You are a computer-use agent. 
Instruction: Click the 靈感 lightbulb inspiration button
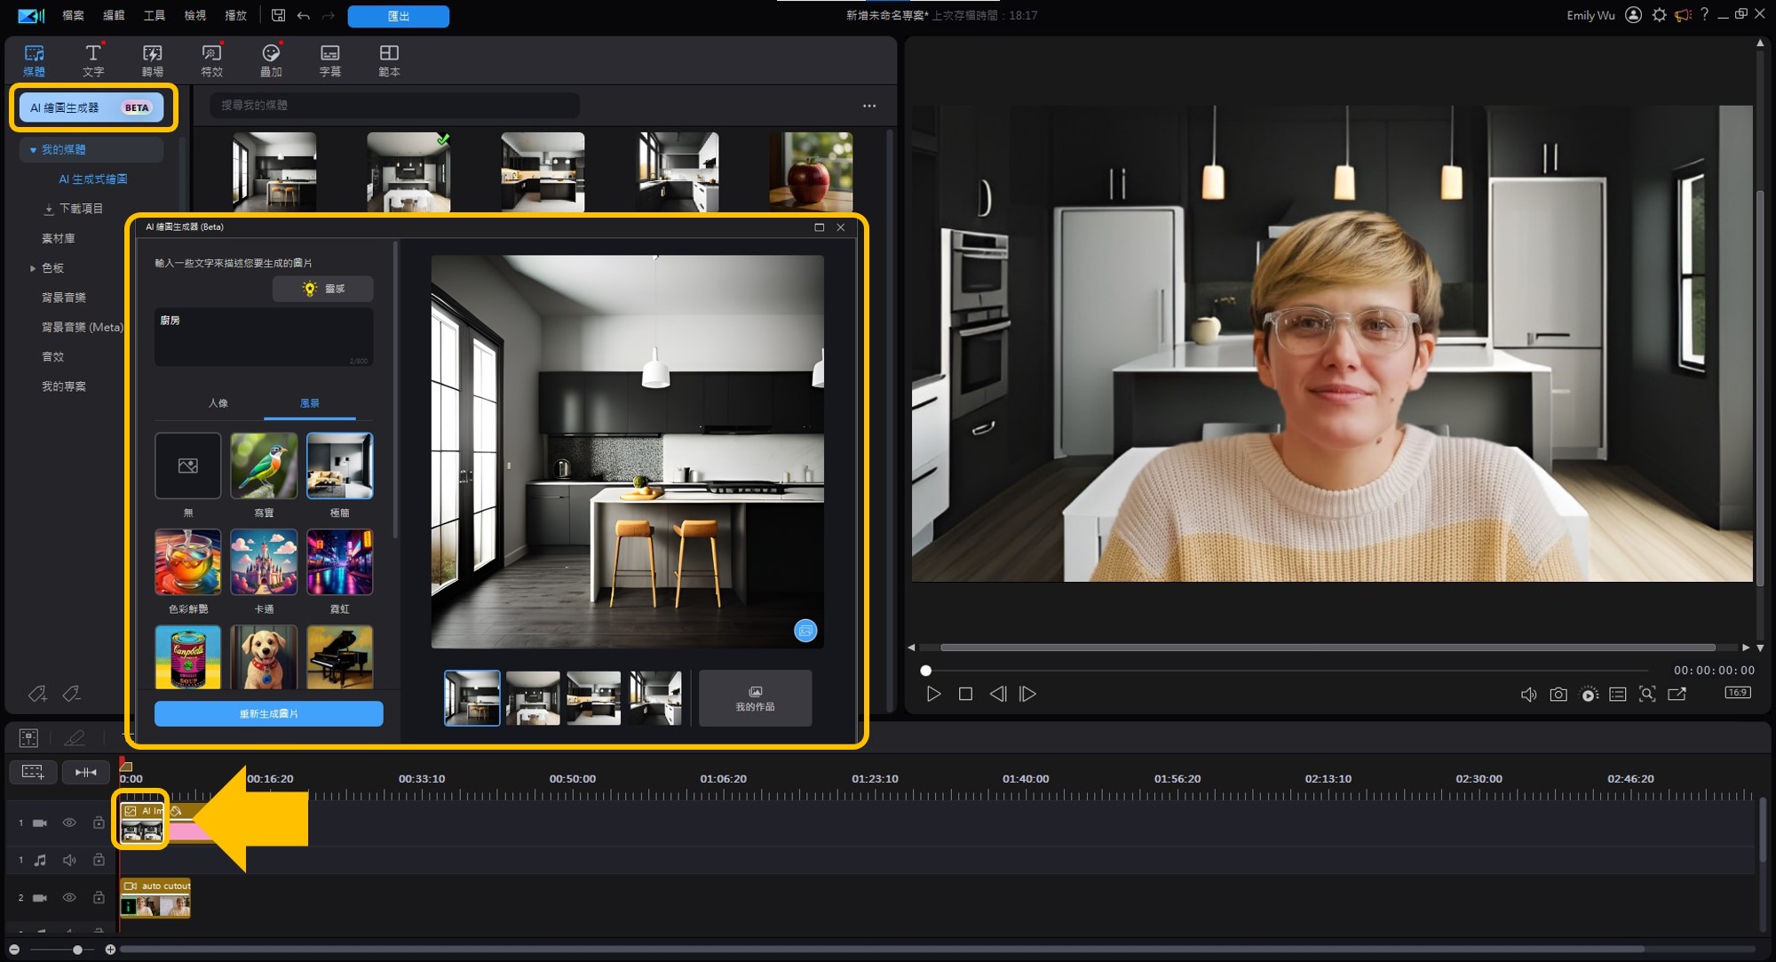323,289
